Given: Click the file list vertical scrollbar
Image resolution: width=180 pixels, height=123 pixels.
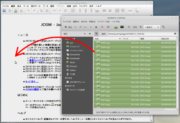Looking at the screenshot, I should click(177, 43).
